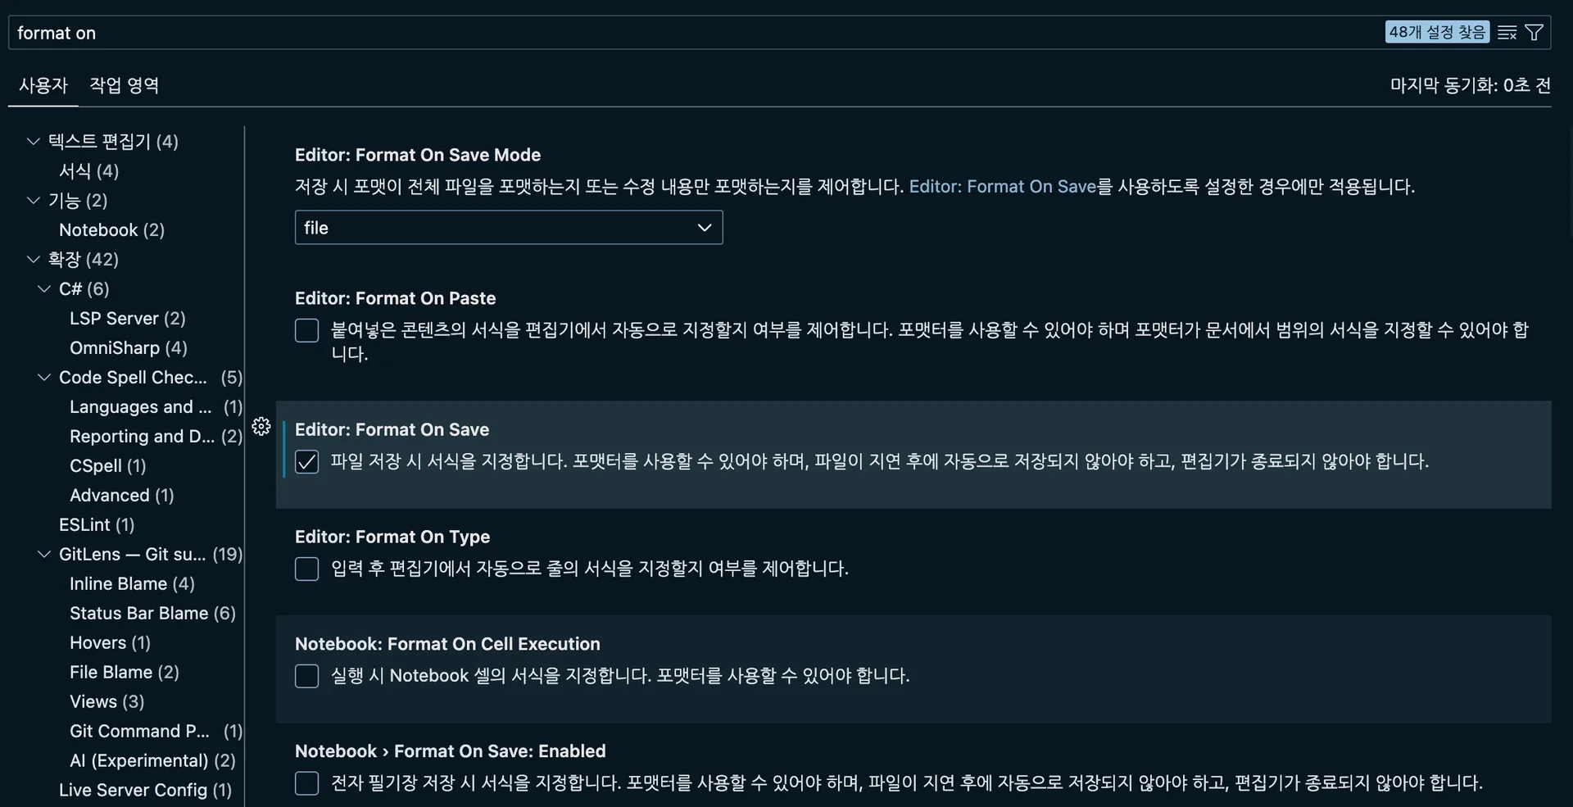This screenshot has width=1573, height=807.
Task: Collapse the GitLens settings group
Action: [x=44, y=555]
